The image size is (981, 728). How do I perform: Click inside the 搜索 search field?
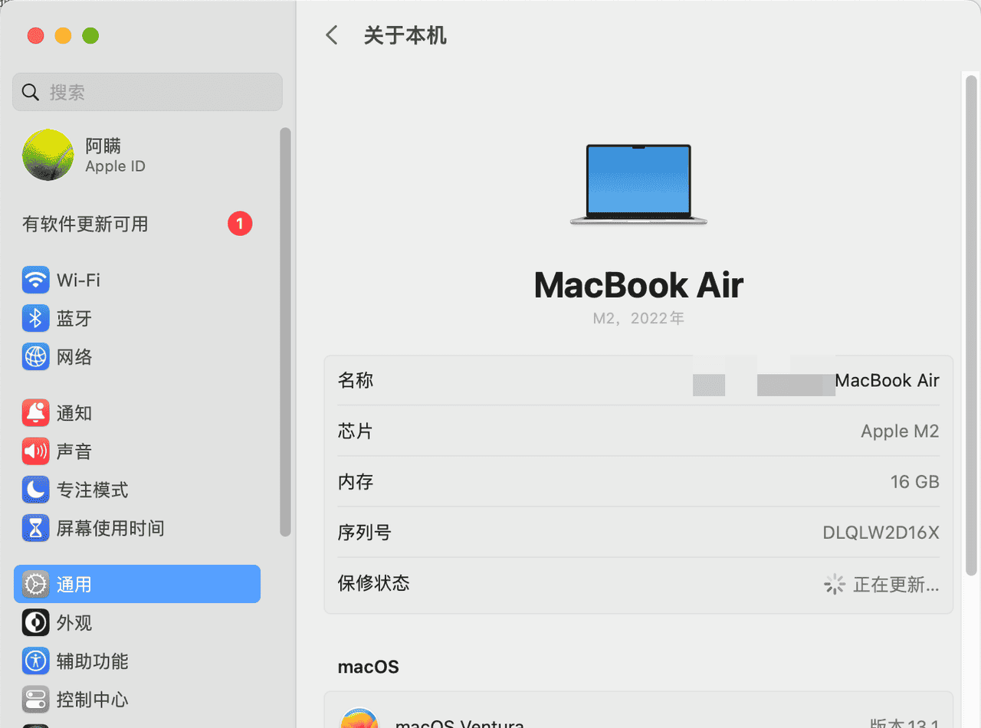(147, 92)
